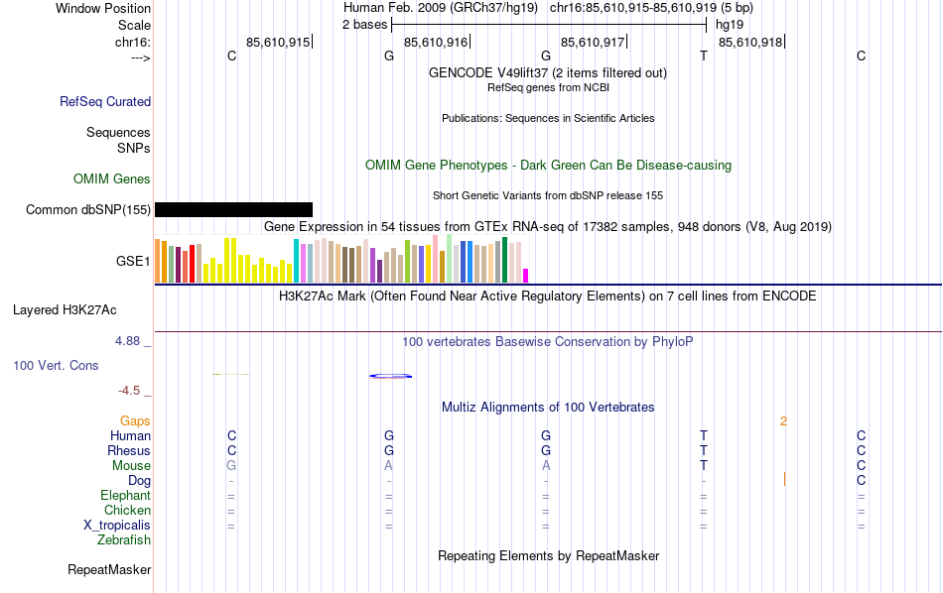943x593 pixels.
Task: Click the chr16: ruler label
Action: pos(132,42)
